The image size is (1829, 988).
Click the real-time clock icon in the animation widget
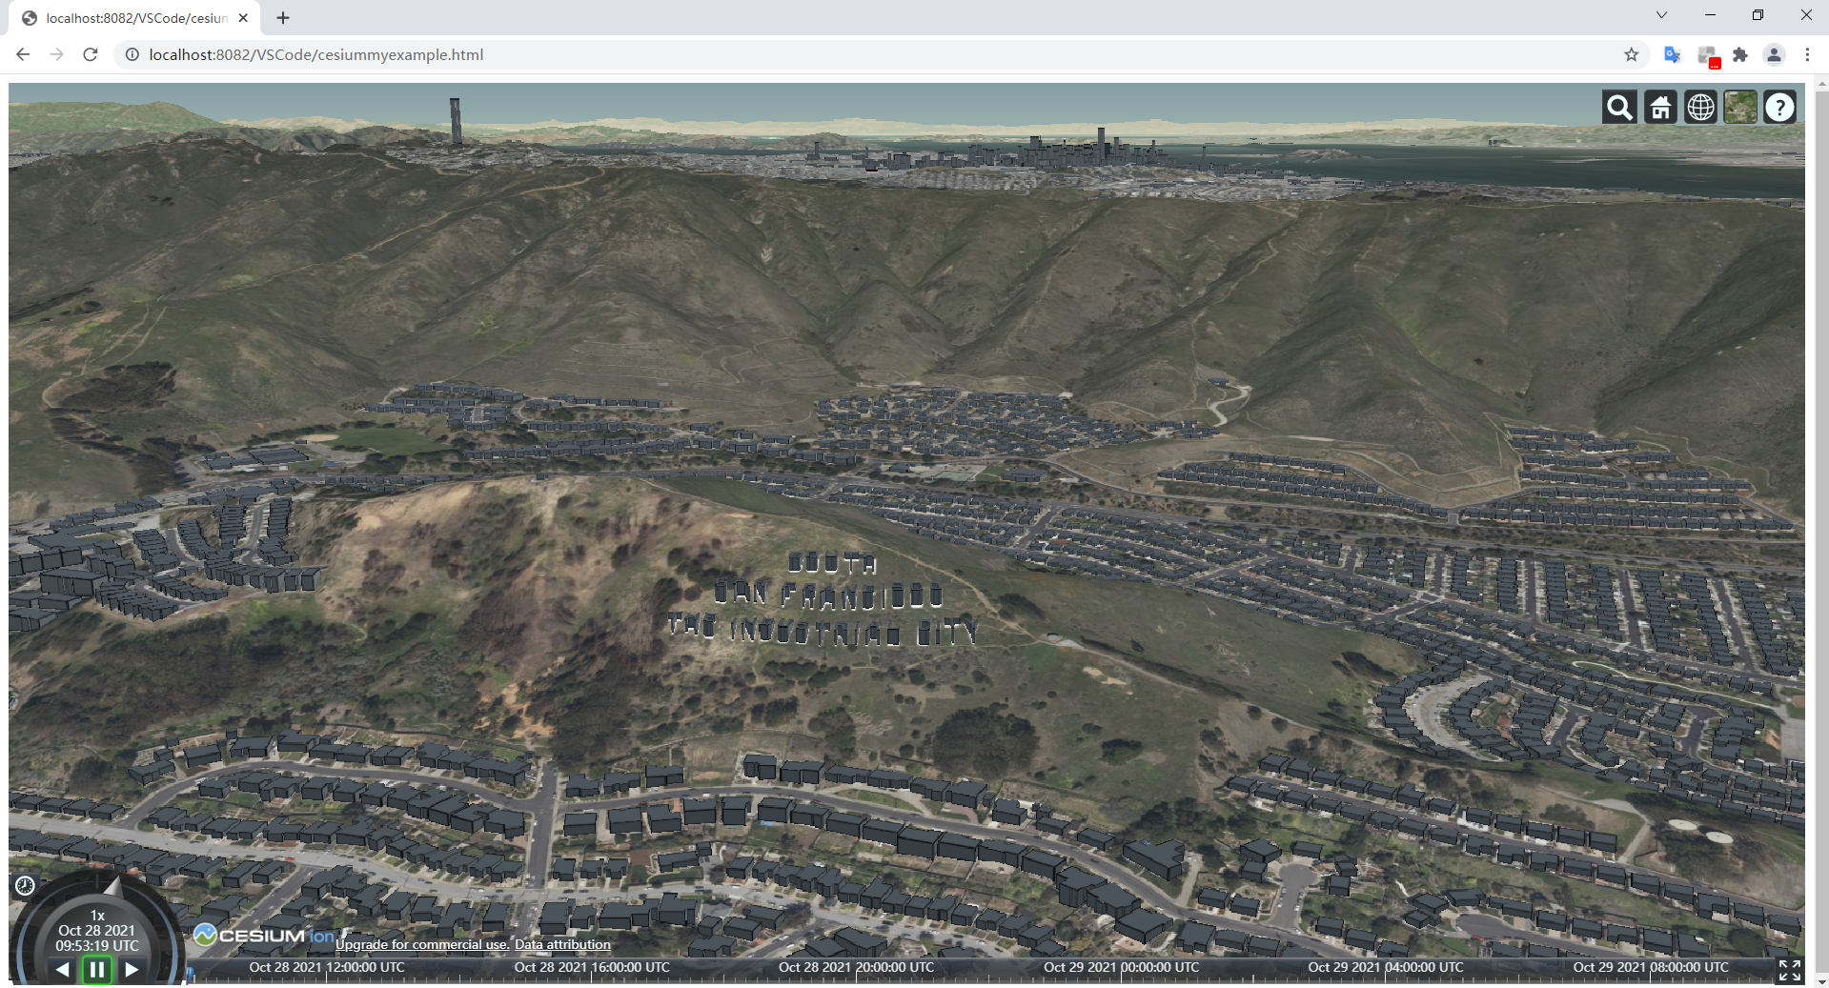tap(25, 885)
